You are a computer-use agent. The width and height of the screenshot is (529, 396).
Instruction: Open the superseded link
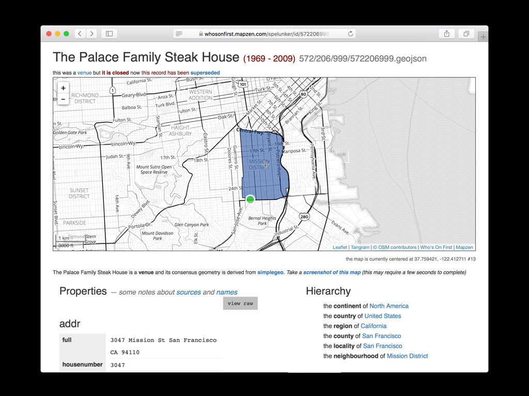(205, 73)
